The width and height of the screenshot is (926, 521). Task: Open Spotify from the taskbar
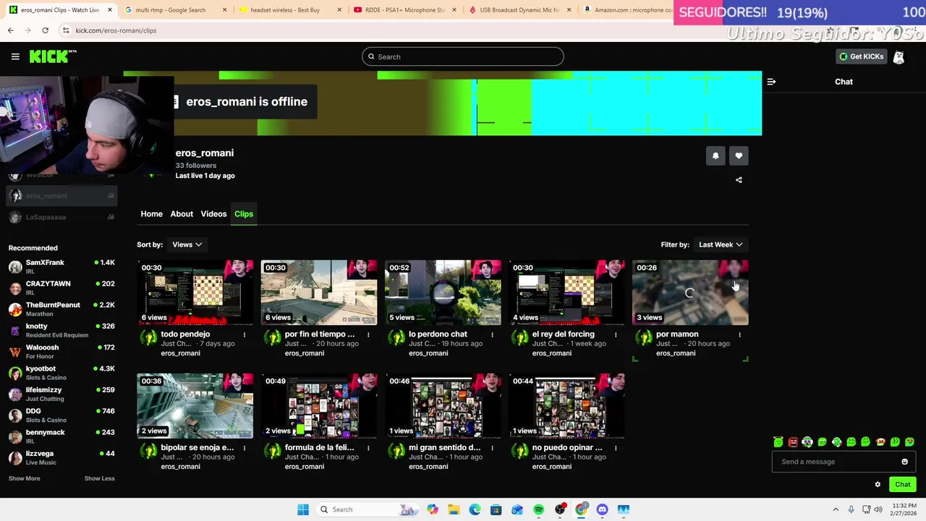[538, 509]
